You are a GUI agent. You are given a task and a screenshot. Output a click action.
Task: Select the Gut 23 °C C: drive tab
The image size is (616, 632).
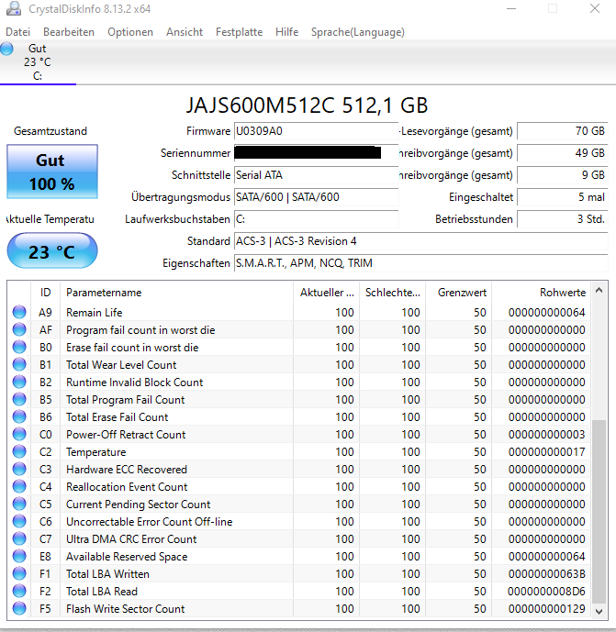38,62
